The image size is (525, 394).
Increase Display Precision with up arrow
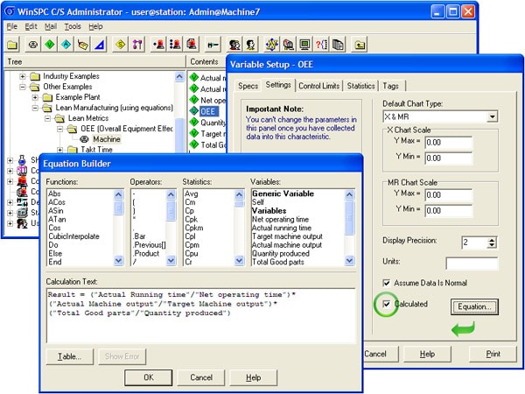coord(491,238)
